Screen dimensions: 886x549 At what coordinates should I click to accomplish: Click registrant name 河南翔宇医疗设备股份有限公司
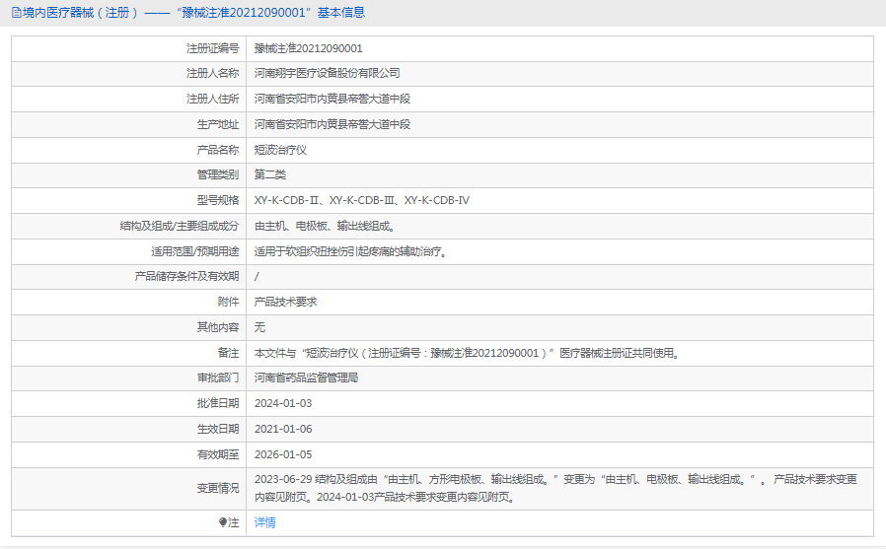[x=328, y=73]
